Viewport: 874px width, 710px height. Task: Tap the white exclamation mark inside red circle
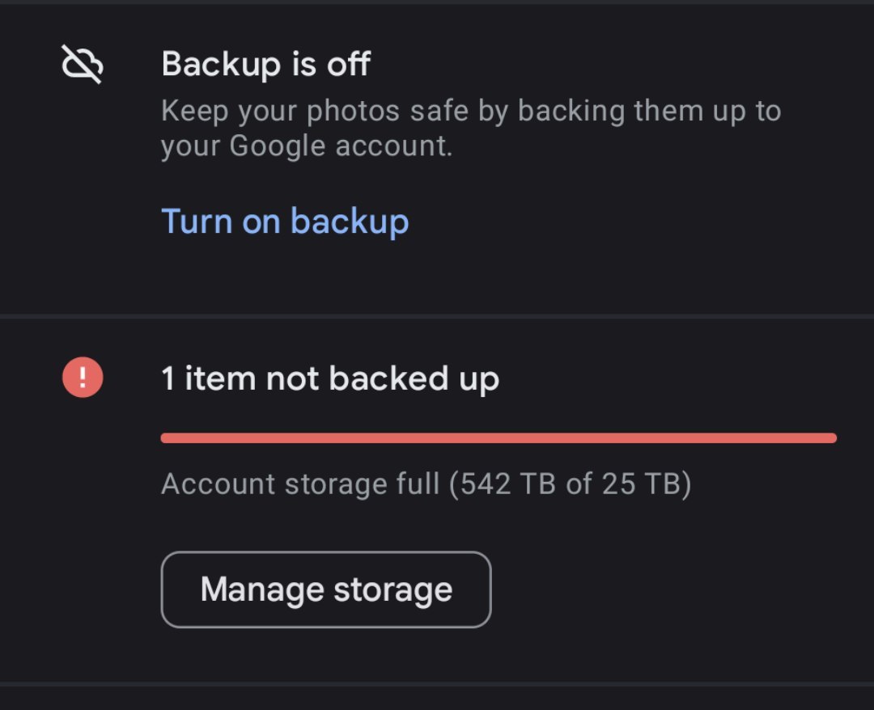(83, 377)
